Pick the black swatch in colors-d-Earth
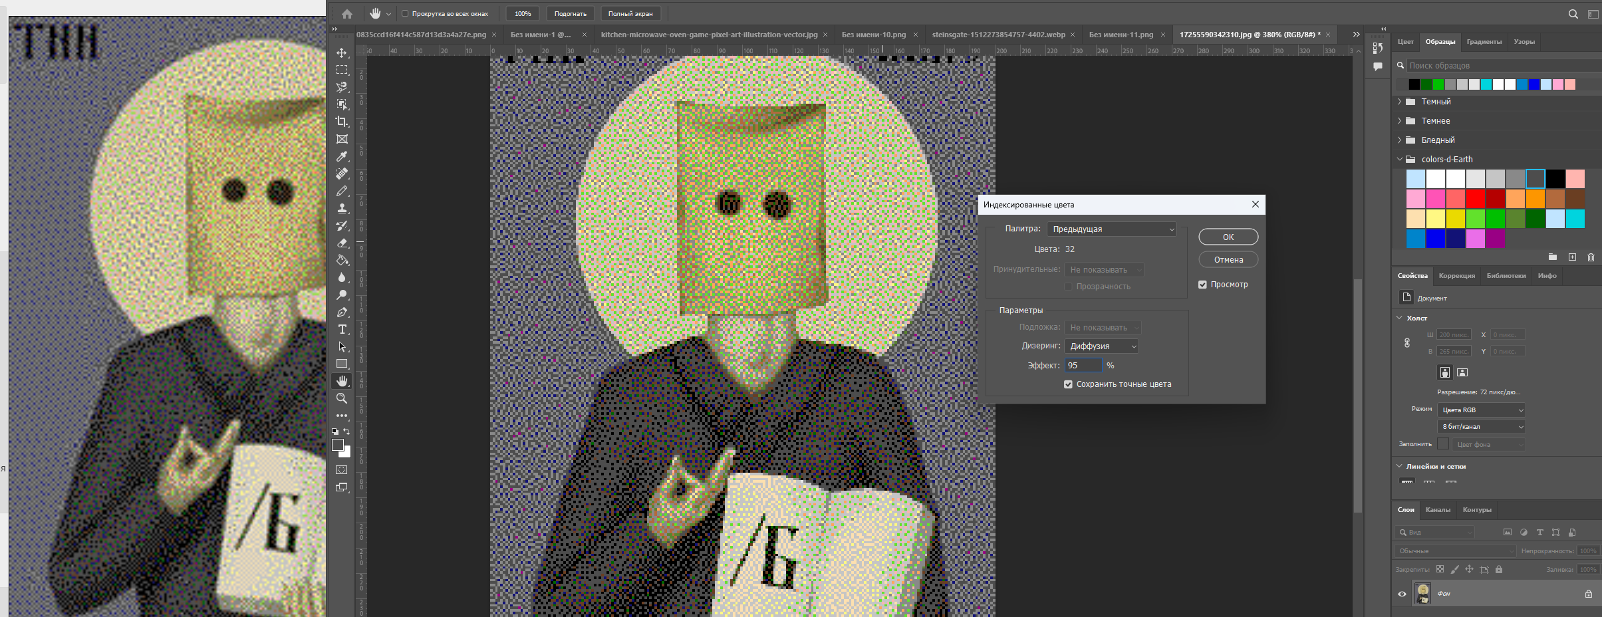This screenshot has width=1602, height=617. [1555, 179]
